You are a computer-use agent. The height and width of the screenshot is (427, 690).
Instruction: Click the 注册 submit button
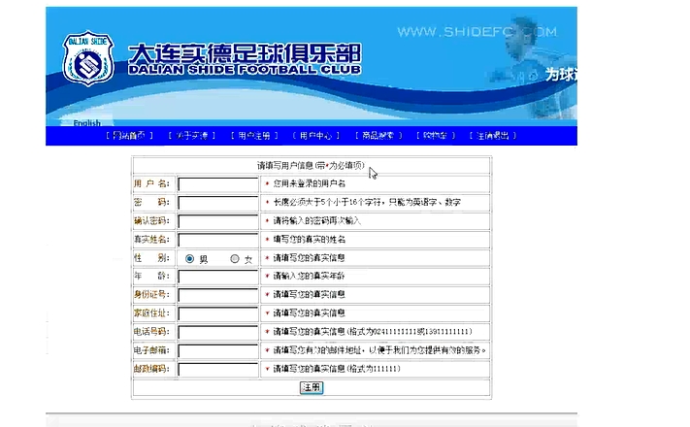click(312, 387)
